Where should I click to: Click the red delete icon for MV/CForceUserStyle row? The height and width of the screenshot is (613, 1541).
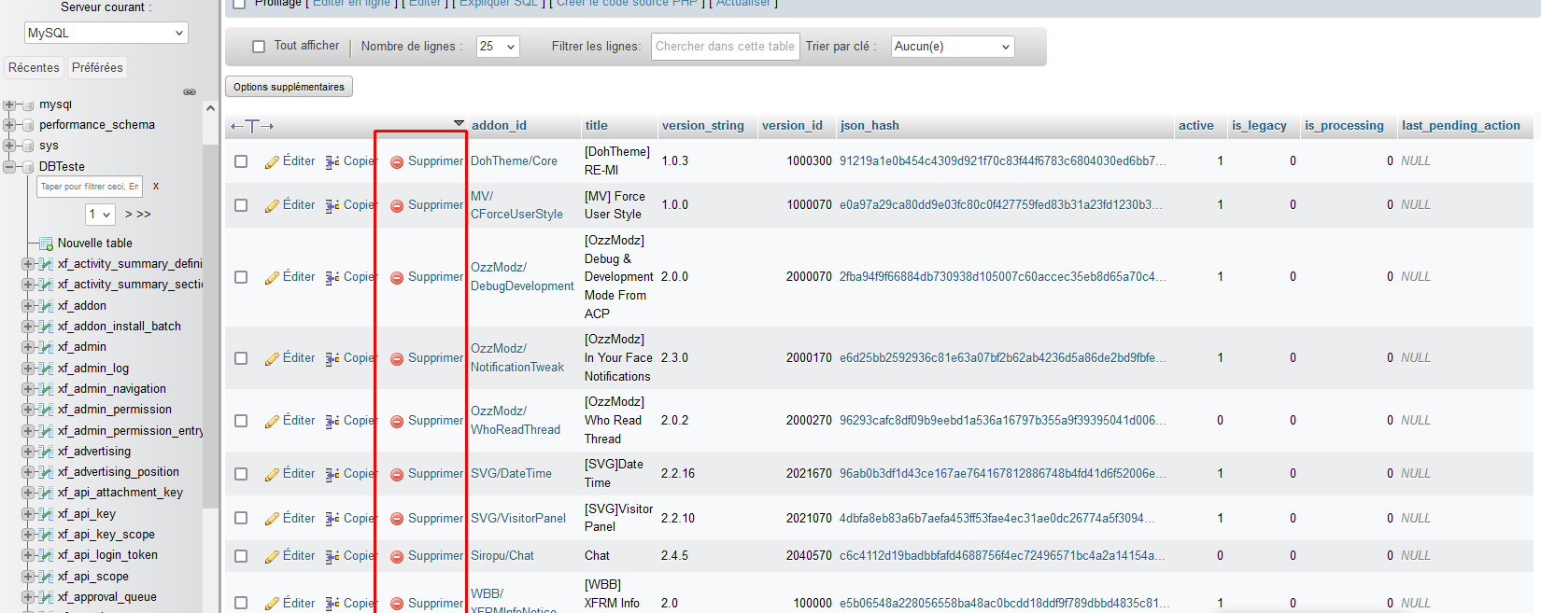click(397, 206)
